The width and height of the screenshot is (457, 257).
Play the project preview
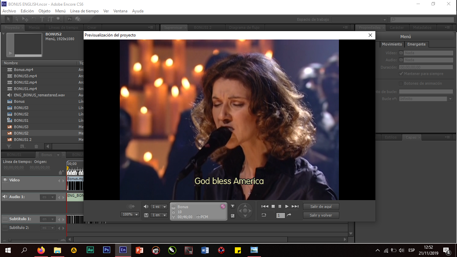pyautogui.click(x=287, y=206)
